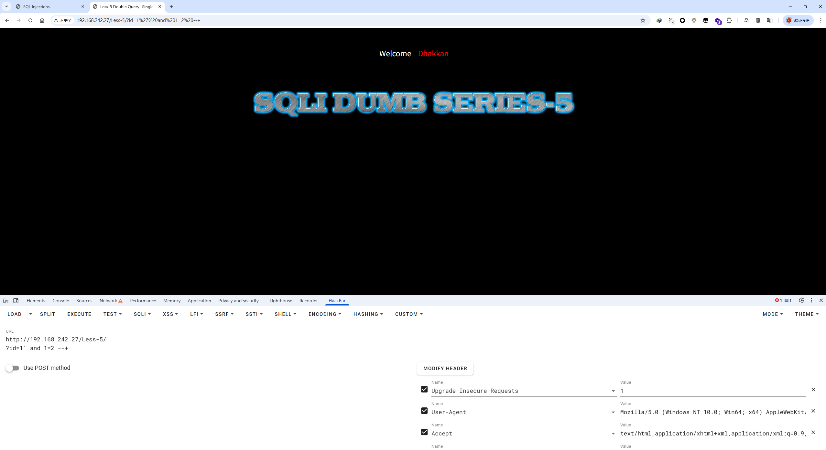
Task: Bookmark this page with the star icon
Action: (x=643, y=20)
